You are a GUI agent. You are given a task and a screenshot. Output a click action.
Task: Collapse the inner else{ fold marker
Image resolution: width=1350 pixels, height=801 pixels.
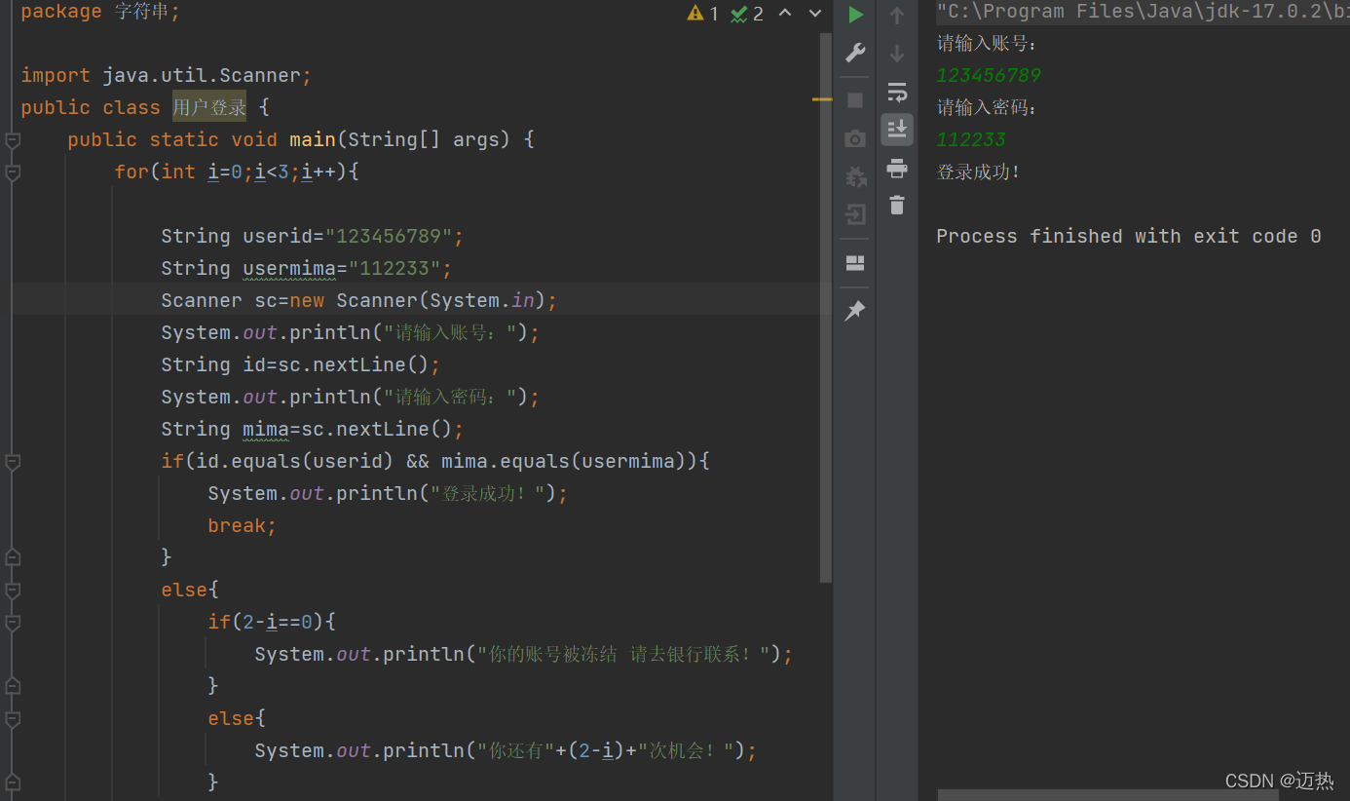pyautogui.click(x=13, y=719)
